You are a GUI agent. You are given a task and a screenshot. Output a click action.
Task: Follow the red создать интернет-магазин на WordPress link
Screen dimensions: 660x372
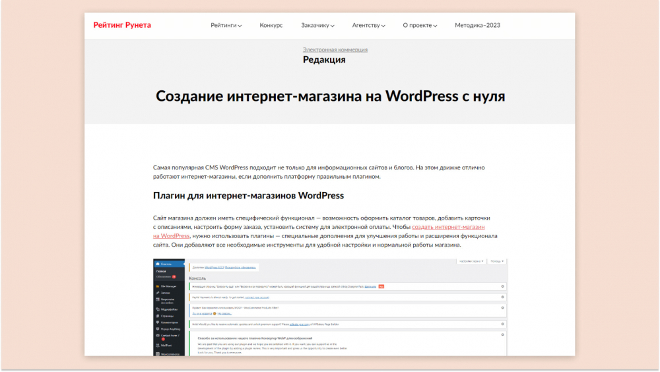(x=448, y=227)
